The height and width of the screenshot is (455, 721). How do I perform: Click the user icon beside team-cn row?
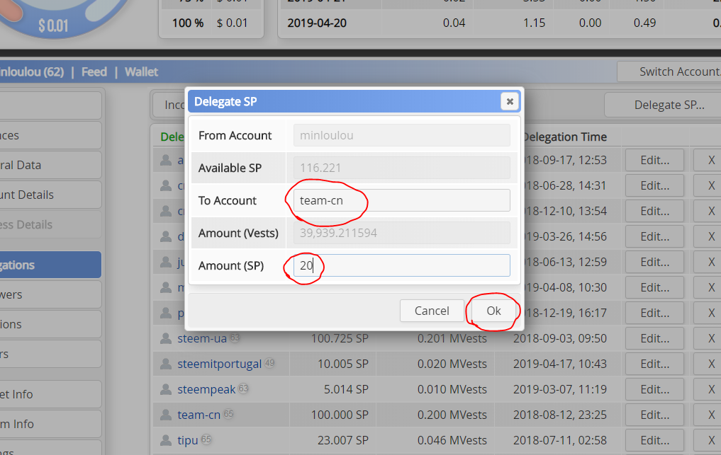pos(165,415)
